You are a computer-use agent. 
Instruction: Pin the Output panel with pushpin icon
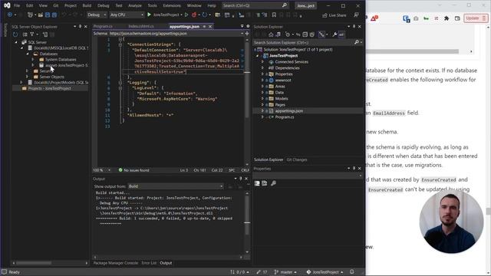click(x=240, y=179)
